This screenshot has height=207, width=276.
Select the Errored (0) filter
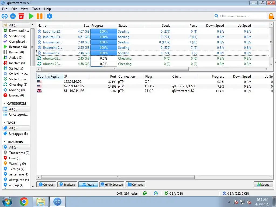pos(16,95)
